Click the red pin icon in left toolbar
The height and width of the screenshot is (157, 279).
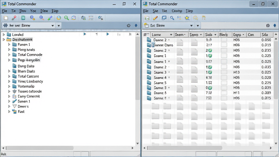click(14, 18)
